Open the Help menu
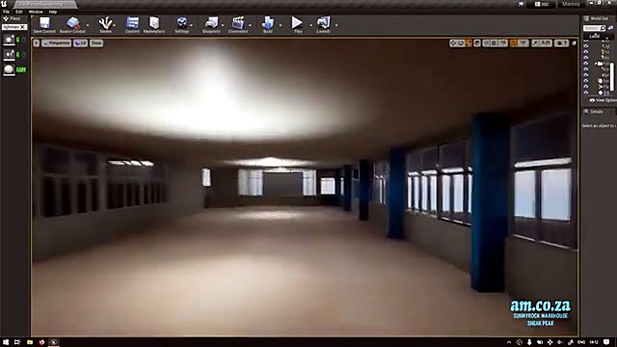This screenshot has height=347, width=617. pos(53,12)
